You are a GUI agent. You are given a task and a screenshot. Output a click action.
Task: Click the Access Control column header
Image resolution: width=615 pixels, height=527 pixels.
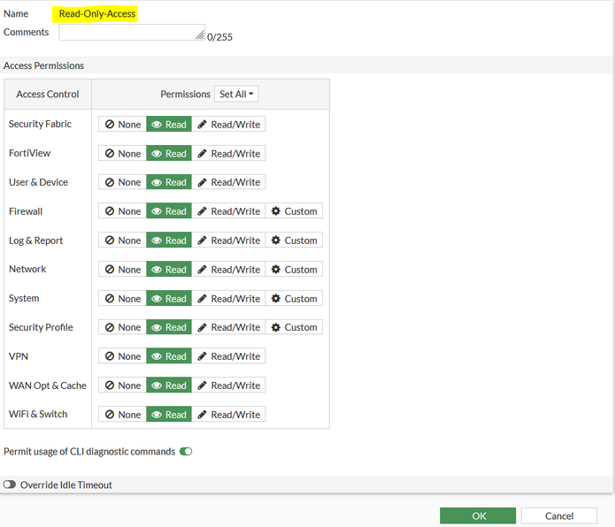pos(48,94)
